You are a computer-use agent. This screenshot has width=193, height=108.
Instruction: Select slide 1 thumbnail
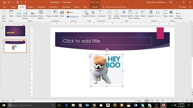tap(15, 31)
